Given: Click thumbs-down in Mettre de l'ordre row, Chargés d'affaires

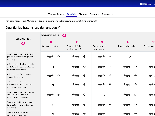Looking at the screenshot, I should click(x=84, y=105).
